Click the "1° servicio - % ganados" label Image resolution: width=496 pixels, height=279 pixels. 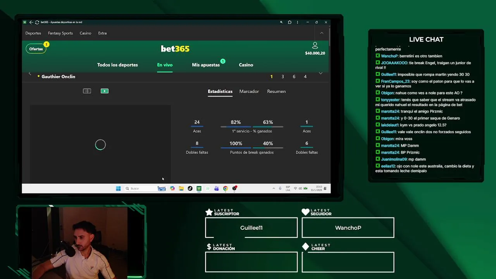(x=252, y=131)
